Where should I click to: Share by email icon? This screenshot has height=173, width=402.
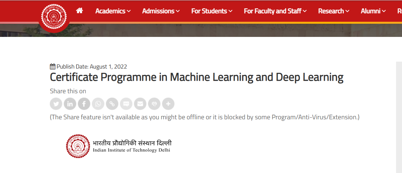click(x=140, y=104)
